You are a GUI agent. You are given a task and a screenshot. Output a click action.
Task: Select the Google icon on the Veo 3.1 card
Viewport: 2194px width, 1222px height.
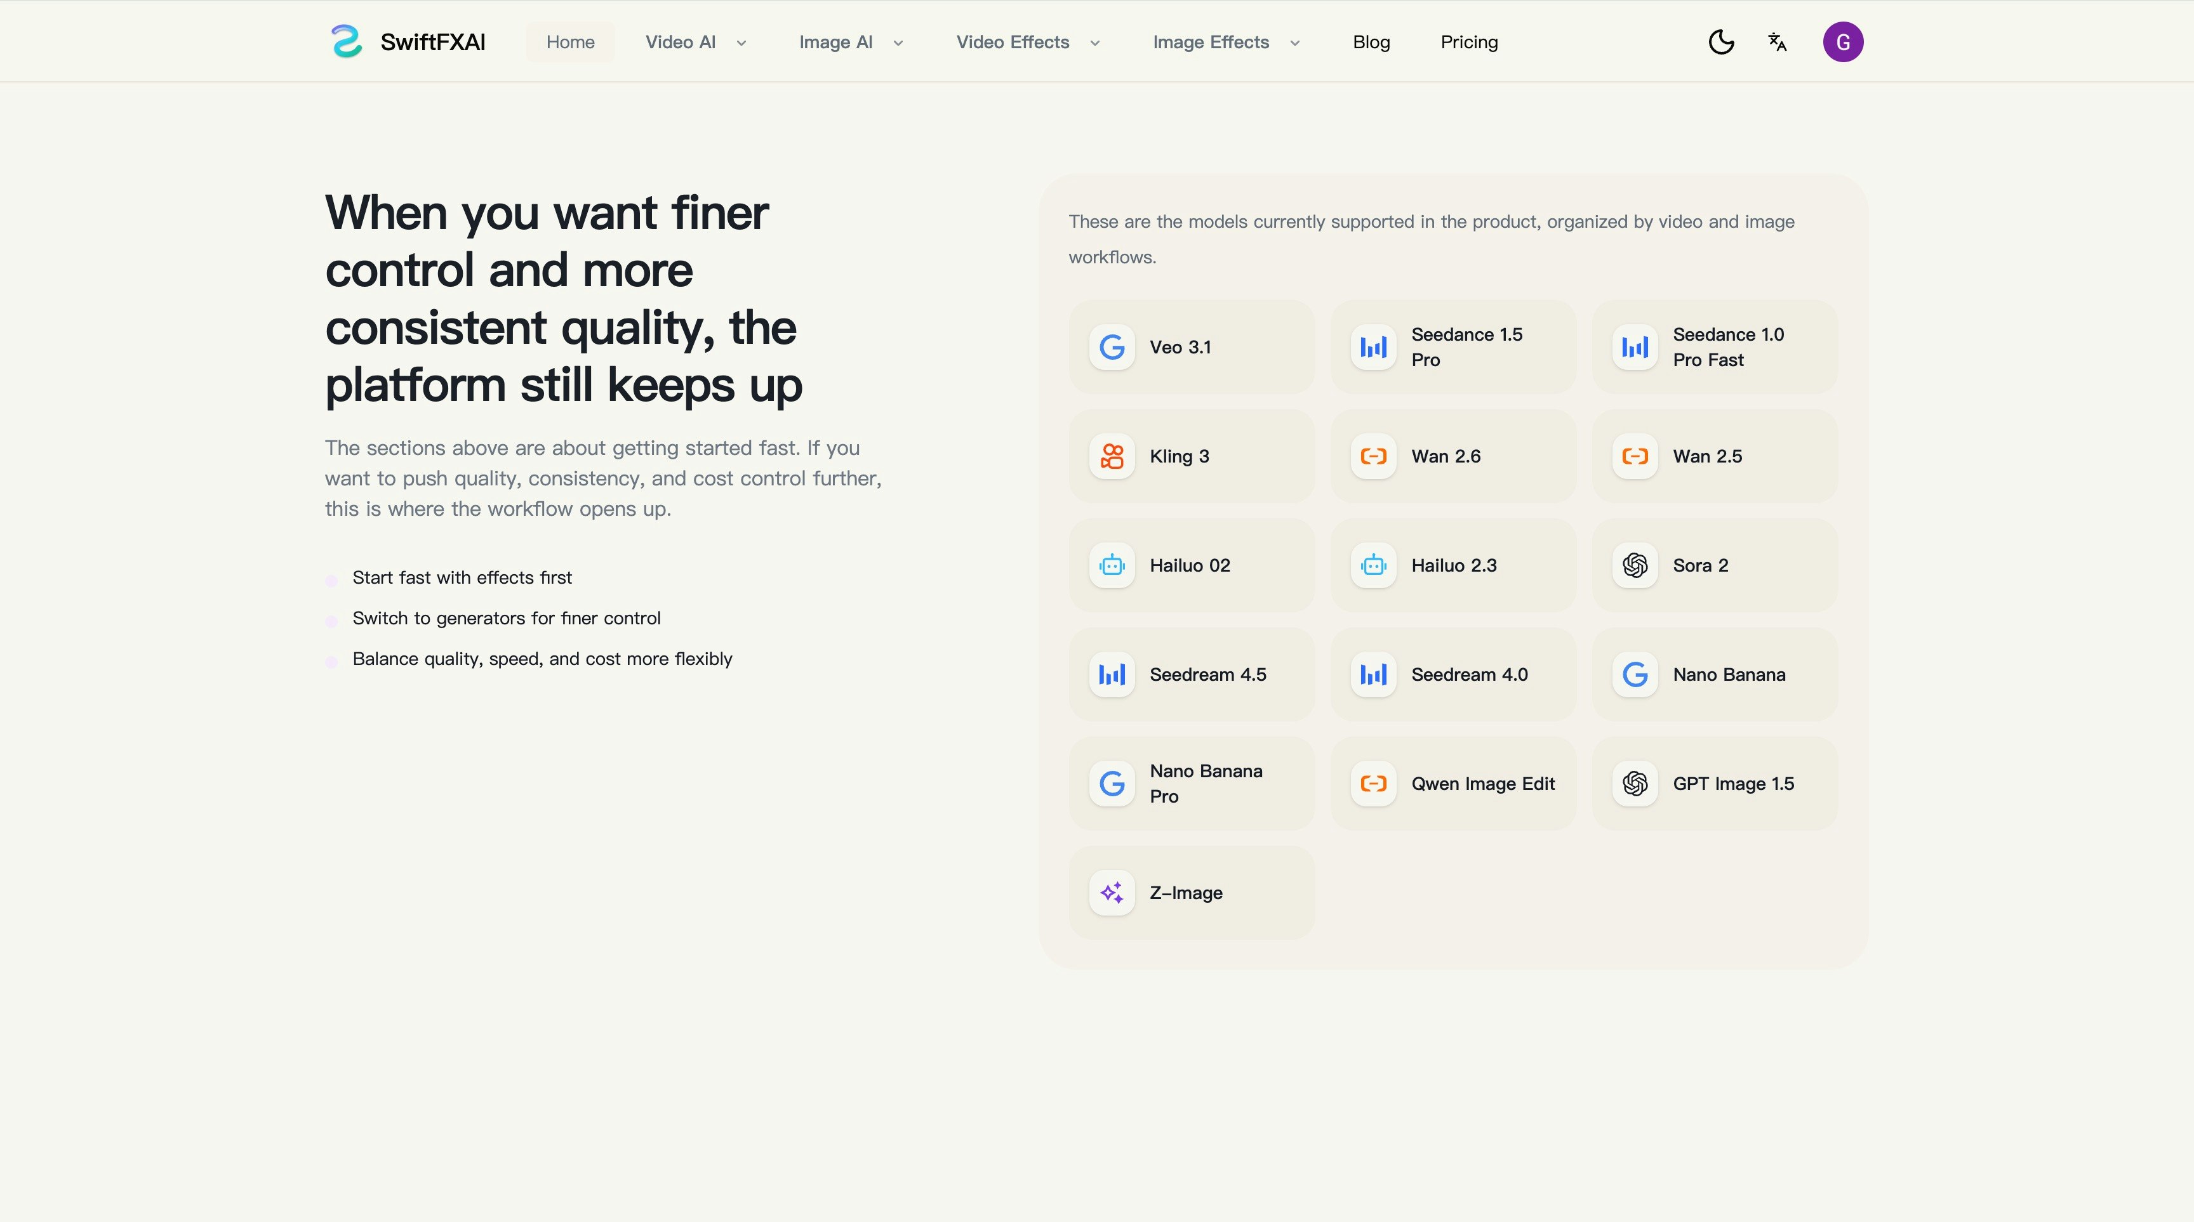(x=1112, y=347)
